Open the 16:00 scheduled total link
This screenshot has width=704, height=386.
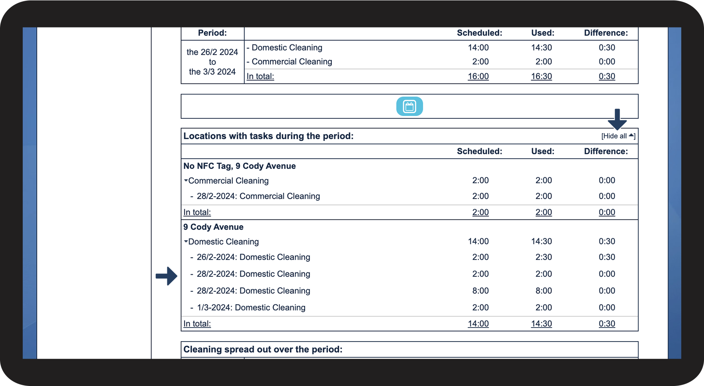[x=478, y=76]
